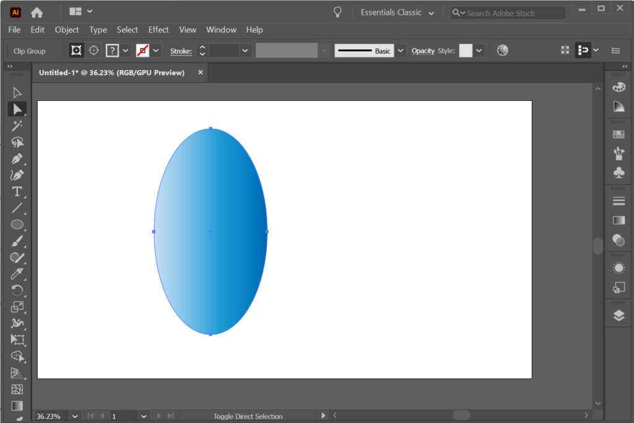The image size is (634, 423).
Task: Select the Type tool
Action: (x=17, y=192)
